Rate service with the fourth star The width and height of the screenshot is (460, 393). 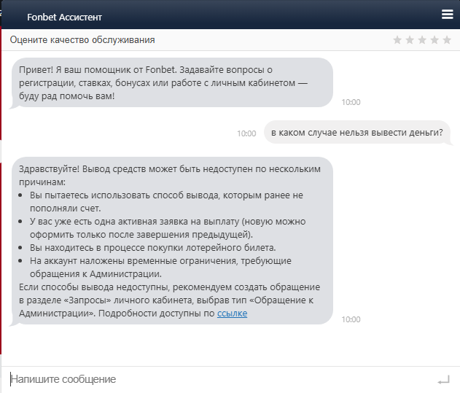(x=434, y=39)
